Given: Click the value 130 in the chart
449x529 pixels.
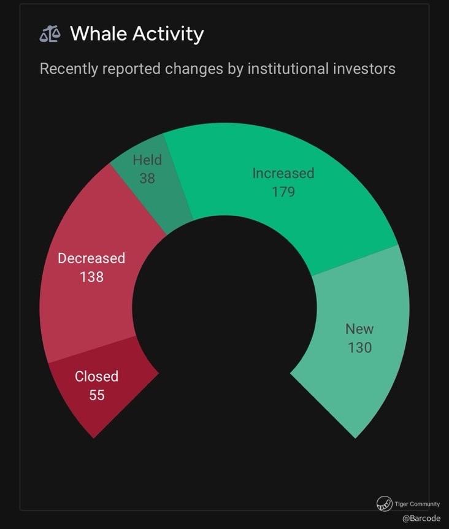Looking at the screenshot, I should click(x=359, y=347).
